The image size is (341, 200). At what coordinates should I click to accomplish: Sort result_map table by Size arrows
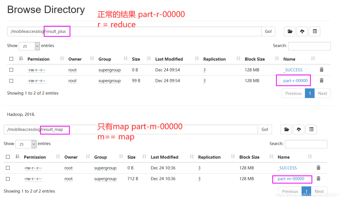[x=144, y=157]
